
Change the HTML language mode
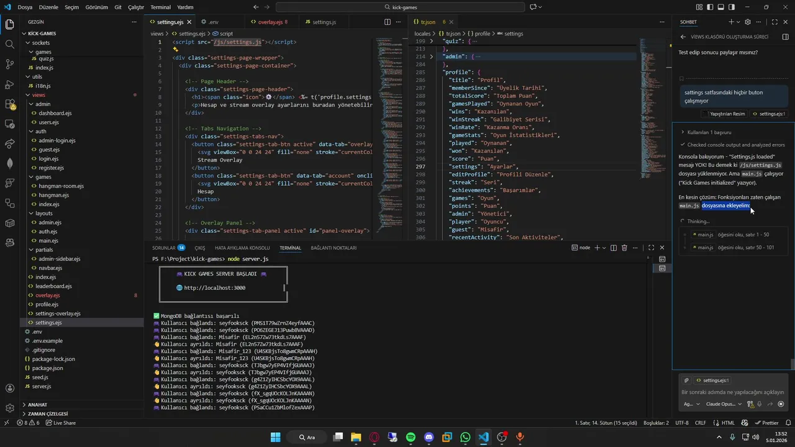(729, 423)
